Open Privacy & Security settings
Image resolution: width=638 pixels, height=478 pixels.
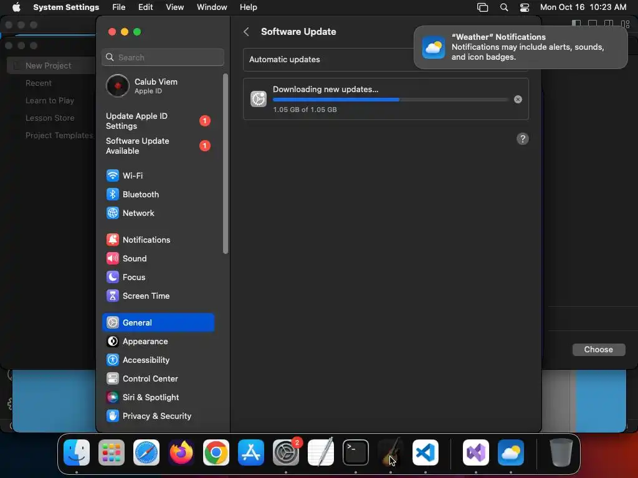tap(158, 416)
